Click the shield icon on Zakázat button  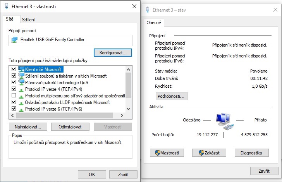[201, 153]
